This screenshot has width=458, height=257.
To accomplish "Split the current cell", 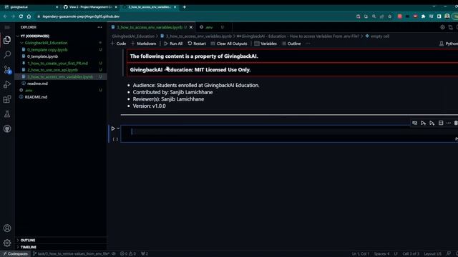I will pyautogui.click(x=441, y=123).
